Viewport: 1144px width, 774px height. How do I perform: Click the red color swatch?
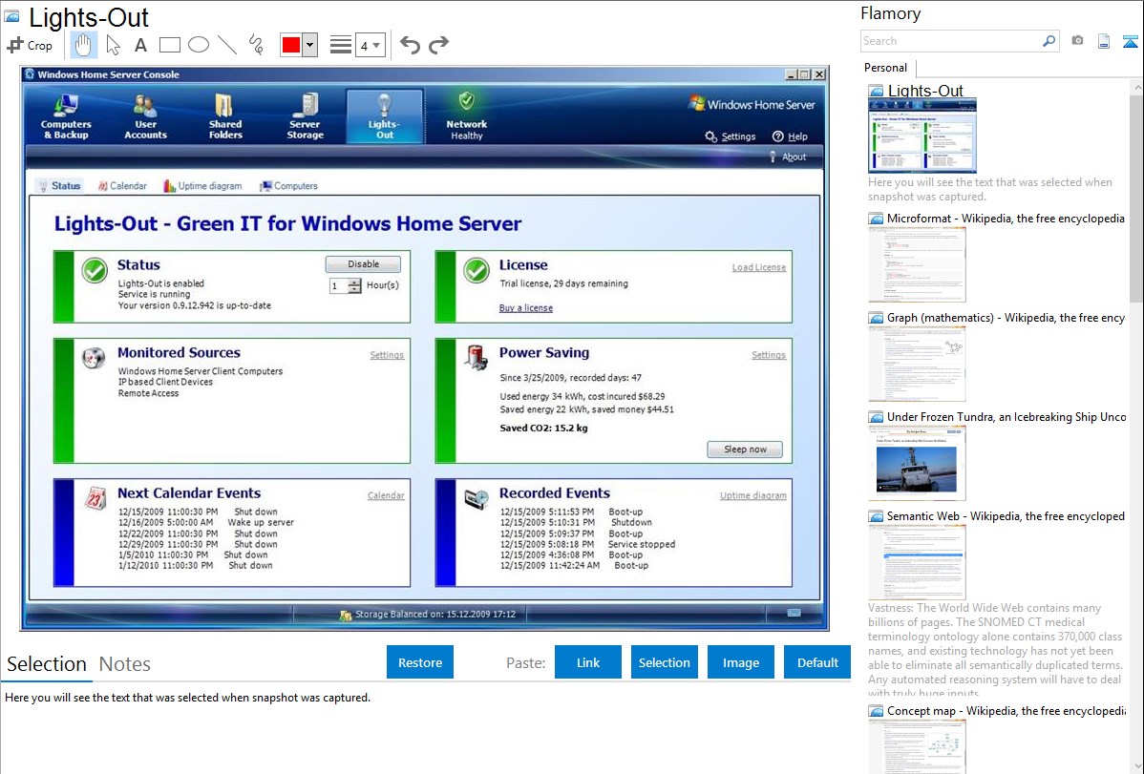coord(291,45)
